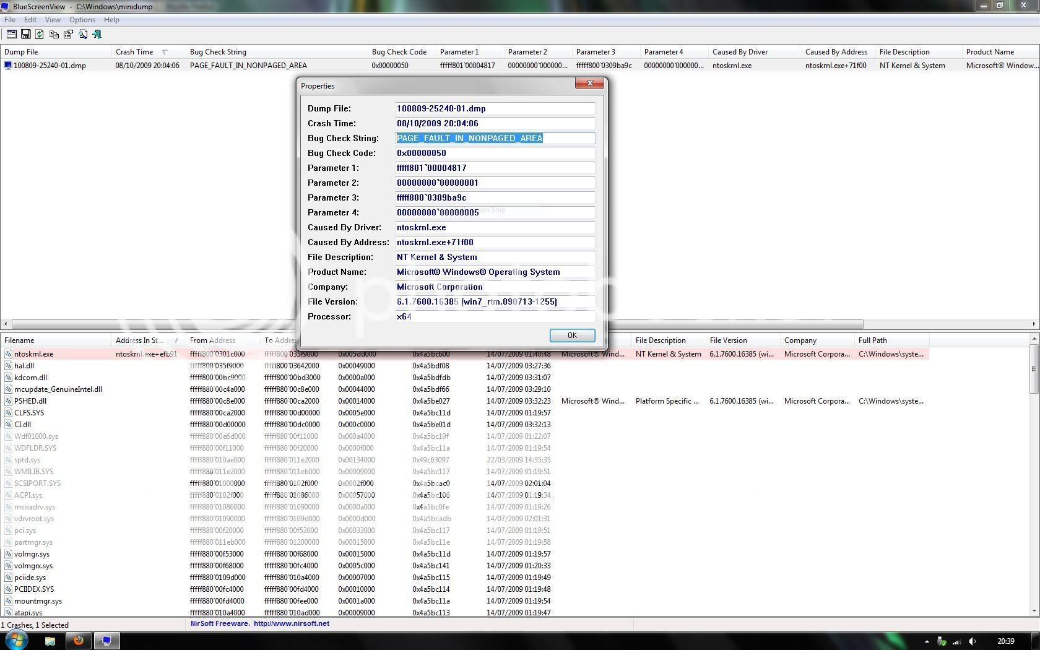Click OK in Properties dialog
1040x650 pixels.
pos(572,335)
